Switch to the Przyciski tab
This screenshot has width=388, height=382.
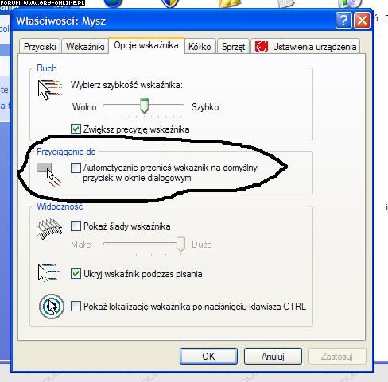tap(40, 47)
